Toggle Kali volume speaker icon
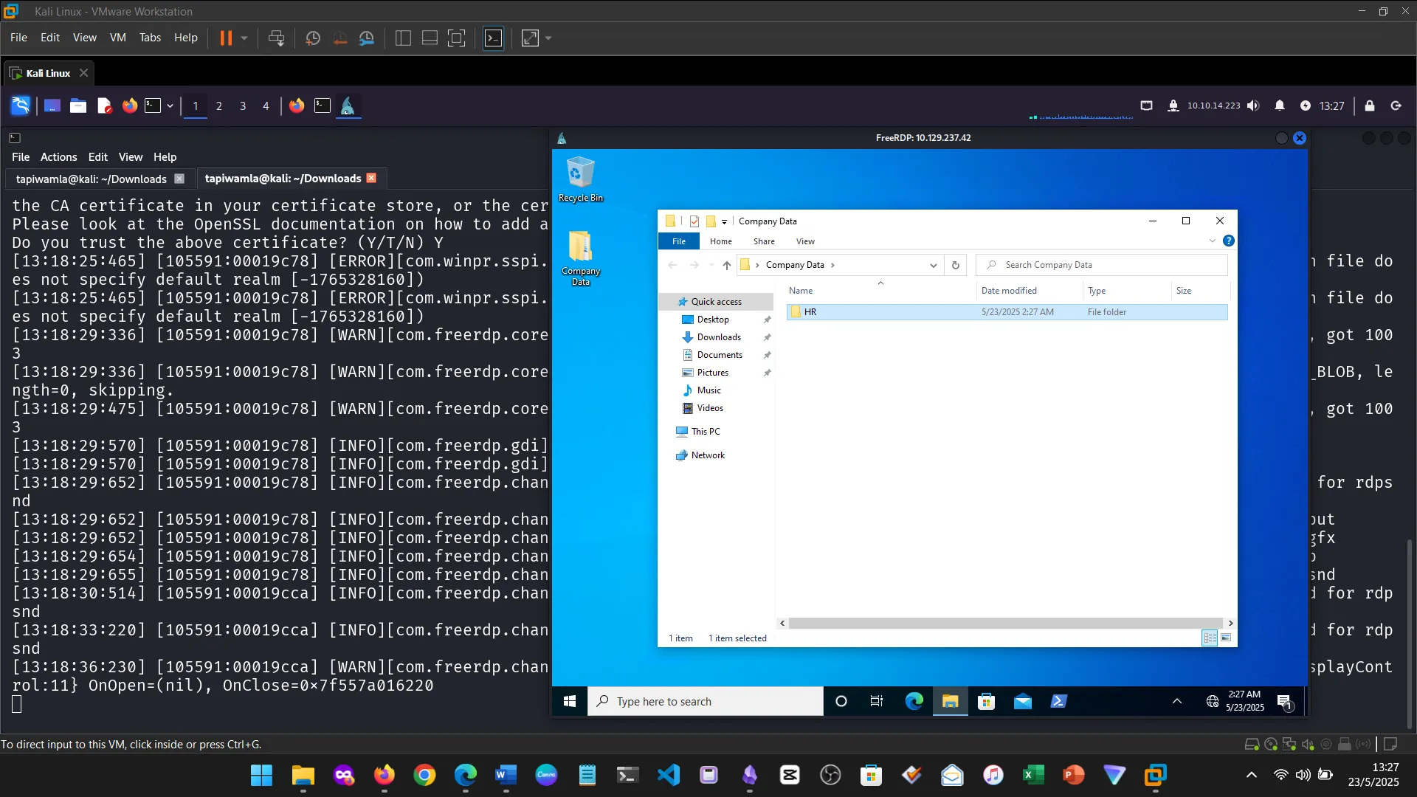1417x797 pixels. 1253,106
